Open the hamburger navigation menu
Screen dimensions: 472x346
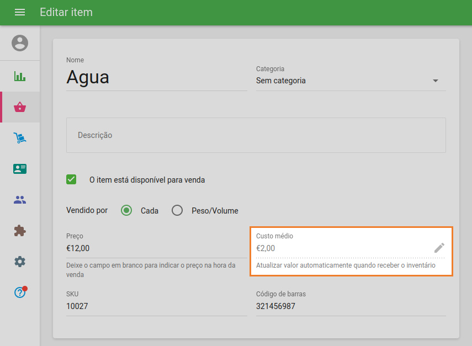[20, 12]
